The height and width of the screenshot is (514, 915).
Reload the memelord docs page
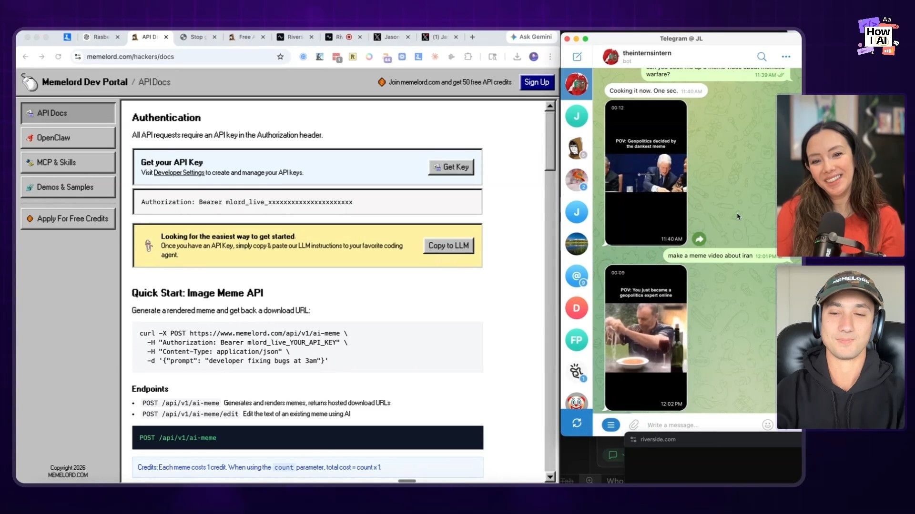point(58,57)
